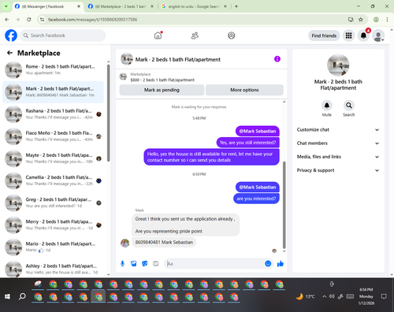The height and width of the screenshot is (312, 394).
Task: Click the browser back arrow
Action: 7,20
